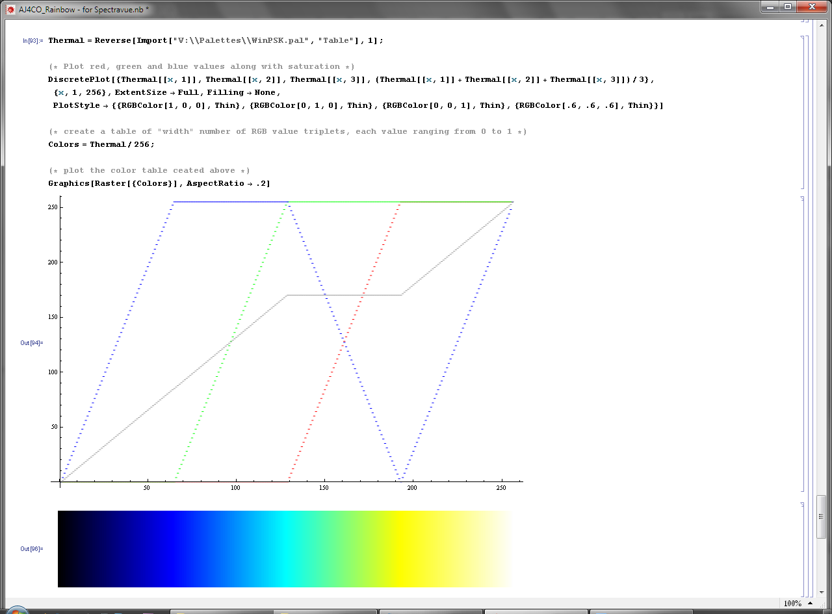Click the cyan band in the color gradient
The image size is (832, 614).
286,549
